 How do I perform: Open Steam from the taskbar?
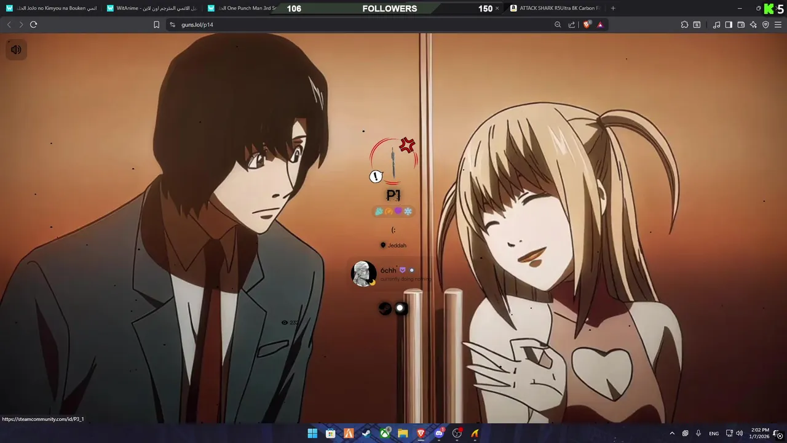(366, 433)
